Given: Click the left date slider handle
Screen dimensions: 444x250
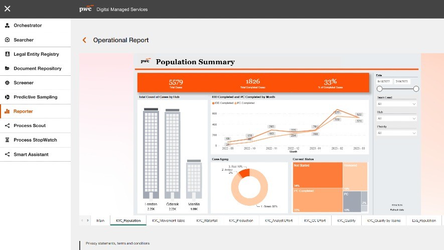Looking at the screenshot, I should tap(379, 89).
